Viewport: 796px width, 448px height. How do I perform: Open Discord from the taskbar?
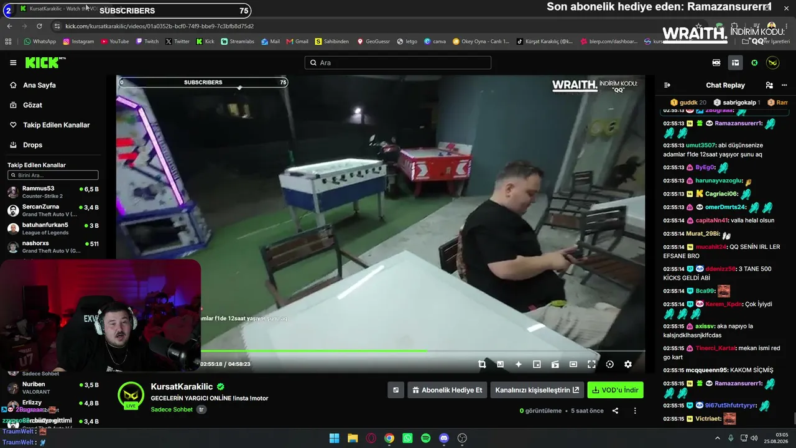tap(444, 438)
